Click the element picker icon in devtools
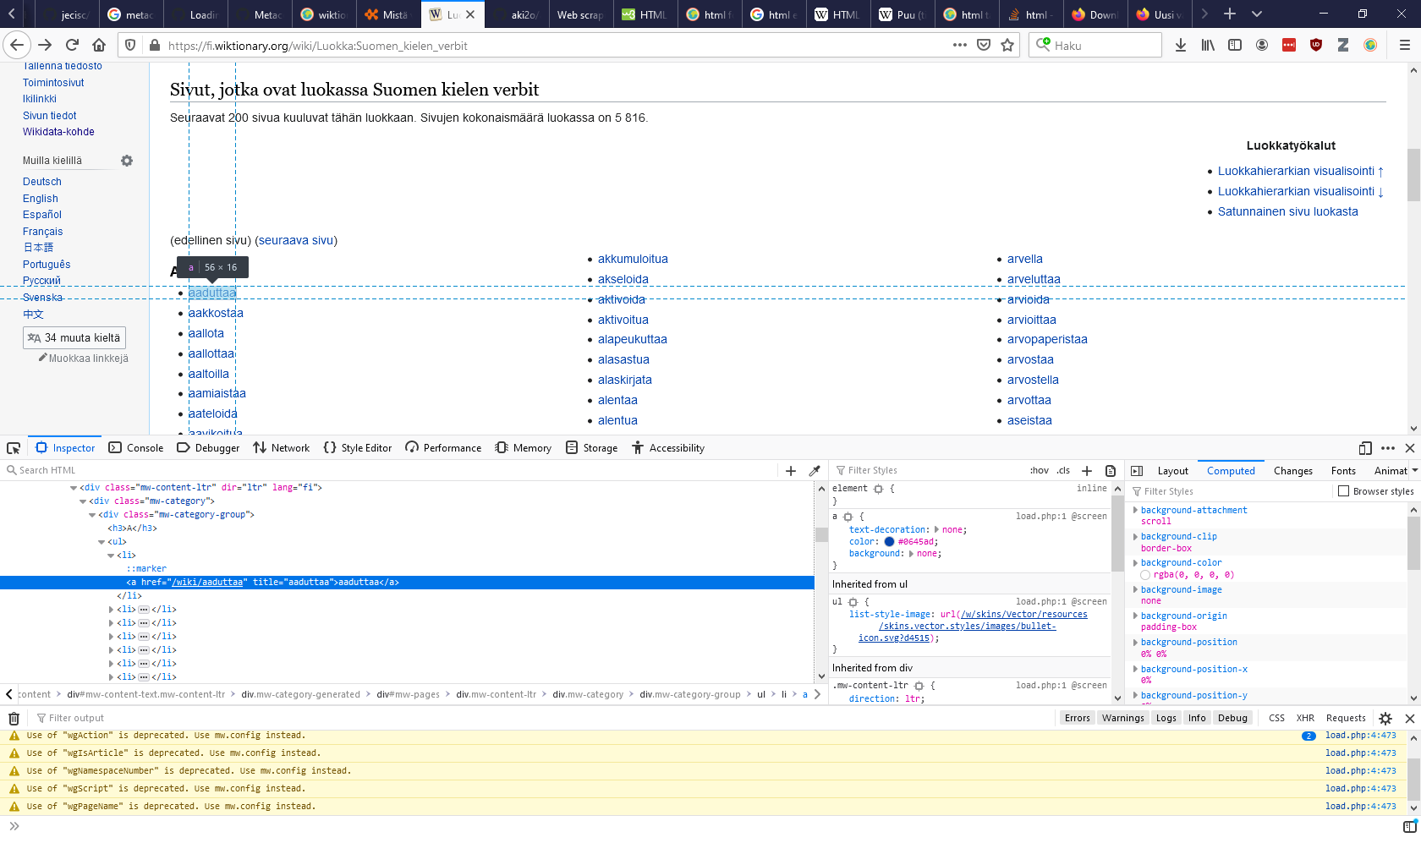Image resolution: width=1421 pixels, height=854 pixels. [x=14, y=448]
